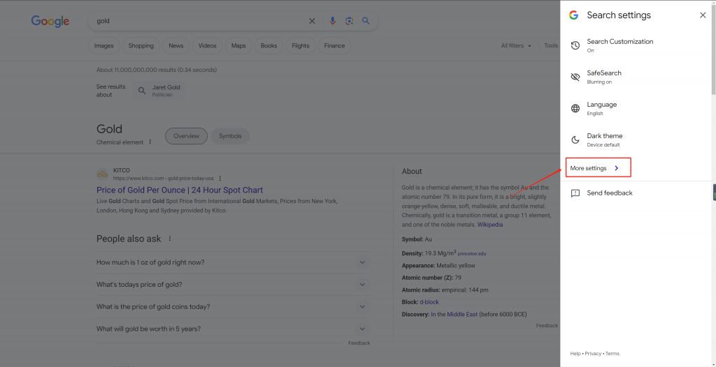The width and height of the screenshot is (716, 367).
Task: Click the Kitco site favicon
Action: tap(102, 174)
